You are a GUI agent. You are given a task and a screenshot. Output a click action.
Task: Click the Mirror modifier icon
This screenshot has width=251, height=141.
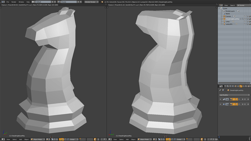click(224, 99)
